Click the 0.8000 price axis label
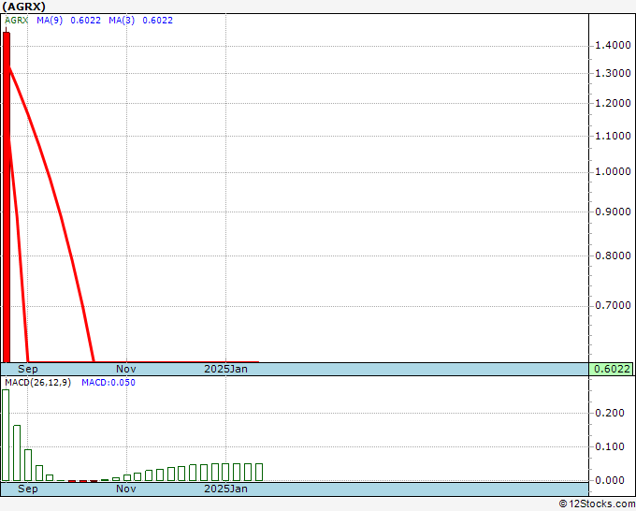Image resolution: width=636 pixels, height=511 pixels. click(x=613, y=255)
